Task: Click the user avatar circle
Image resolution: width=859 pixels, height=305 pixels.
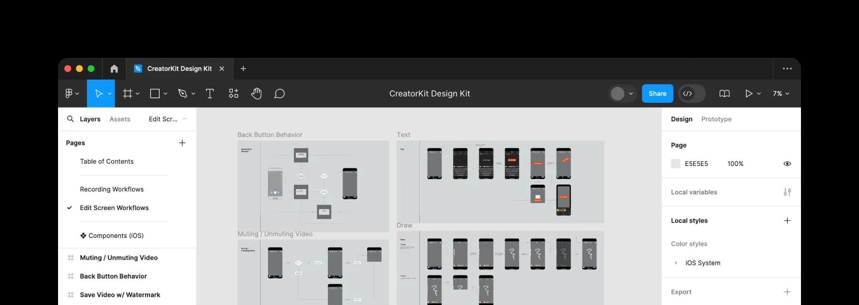Action: [618, 94]
